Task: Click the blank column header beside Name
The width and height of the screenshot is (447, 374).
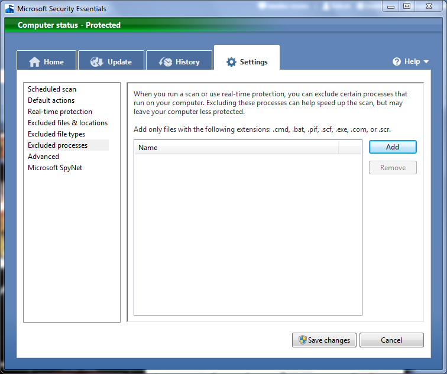Action: [x=350, y=148]
